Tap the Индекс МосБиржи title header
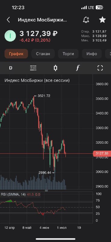 coord(42,20)
